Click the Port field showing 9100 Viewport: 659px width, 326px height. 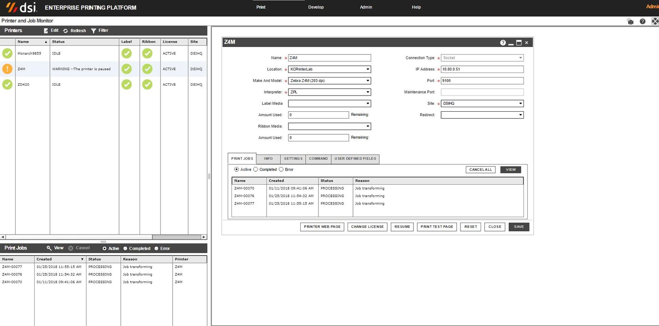pyautogui.click(x=482, y=81)
